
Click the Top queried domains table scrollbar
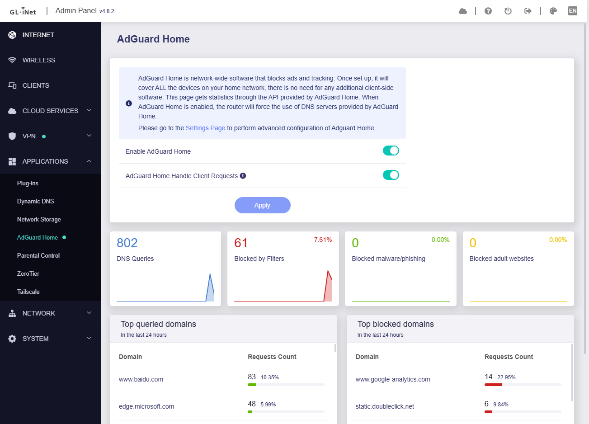[x=335, y=348]
